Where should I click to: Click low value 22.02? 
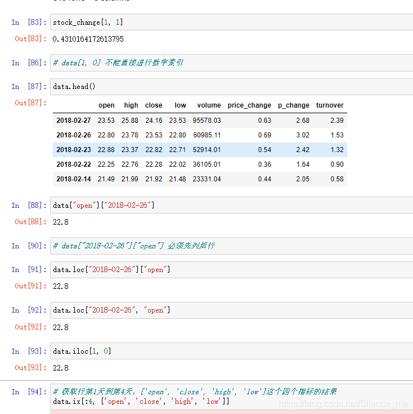coord(177,164)
